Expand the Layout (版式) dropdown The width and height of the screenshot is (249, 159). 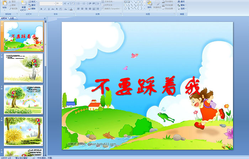pyautogui.click(x=33, y=1)
